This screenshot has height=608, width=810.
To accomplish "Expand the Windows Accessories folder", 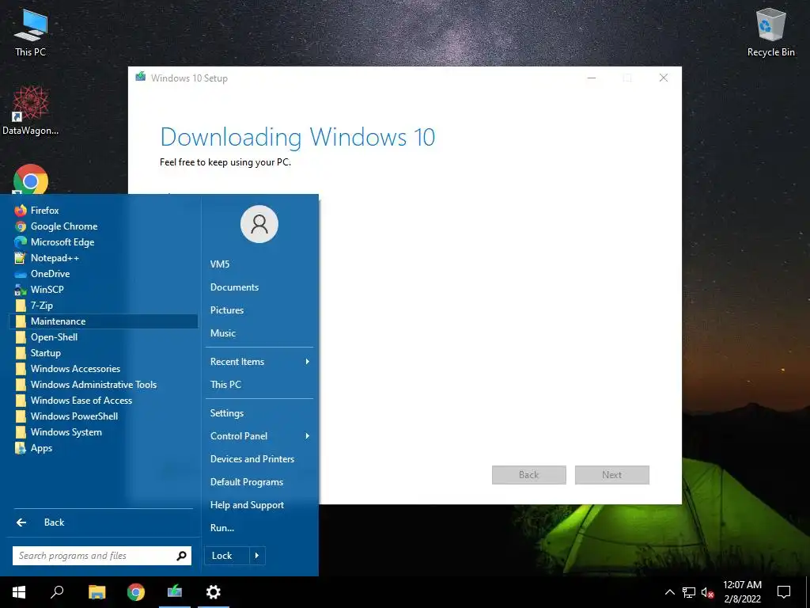I will [75, 369].
